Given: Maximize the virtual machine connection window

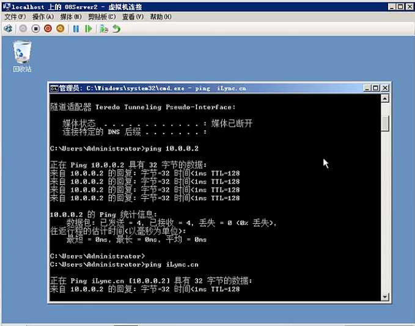Looking at the screenshot, I should pos(401,7).
